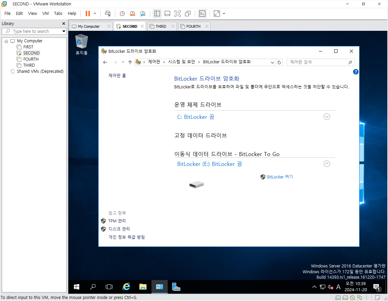The image size is (388, 301).
Task: Go up one level in Control Panel
Action: click(130, 62)
